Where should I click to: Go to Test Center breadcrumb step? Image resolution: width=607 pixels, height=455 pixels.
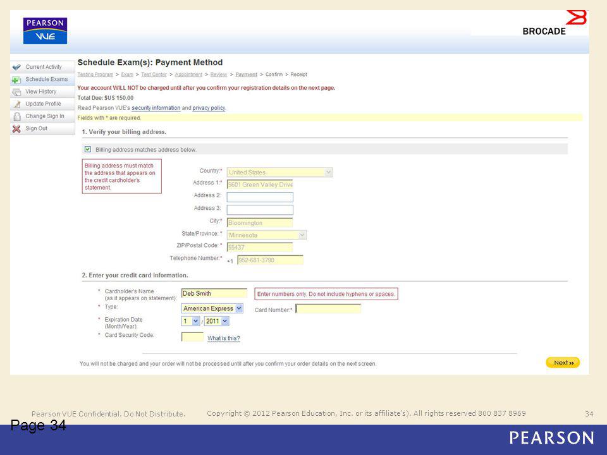click(154, 75)
